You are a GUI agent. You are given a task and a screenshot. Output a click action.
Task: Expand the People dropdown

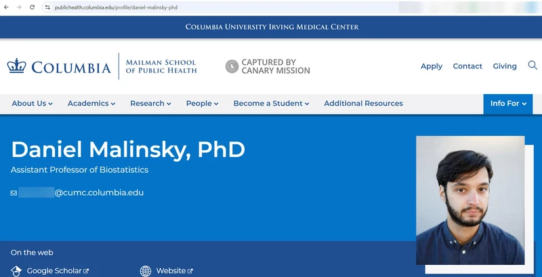click(x=202, y=104)
